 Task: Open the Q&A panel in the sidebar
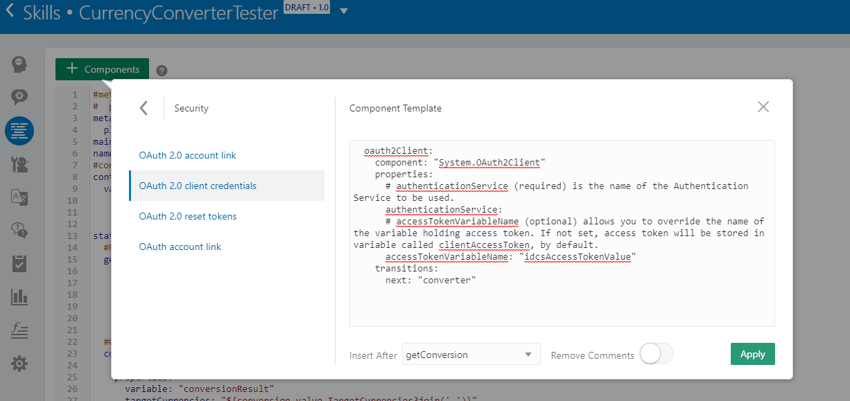pyautogui.click(x=19, y=231)
